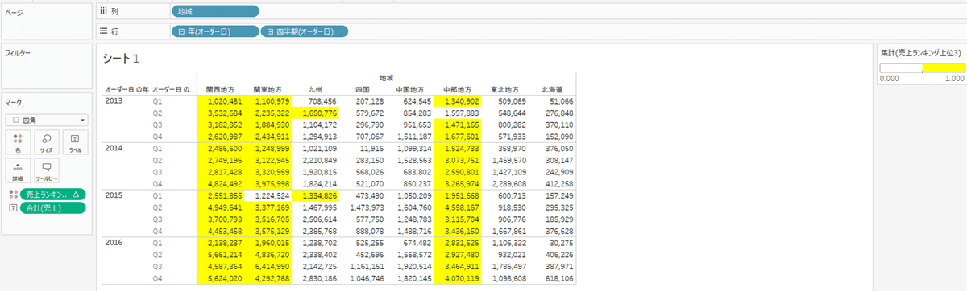Viewport: 967px width, 291px height.
Task: Select the 四半期(オーダー日) pill on Rows
Action: tap(305, 31)
